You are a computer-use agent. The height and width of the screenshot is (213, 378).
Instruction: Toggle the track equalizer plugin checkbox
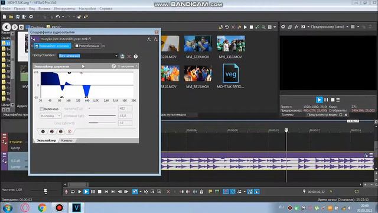pyautogui.click(x=37, y=46)
